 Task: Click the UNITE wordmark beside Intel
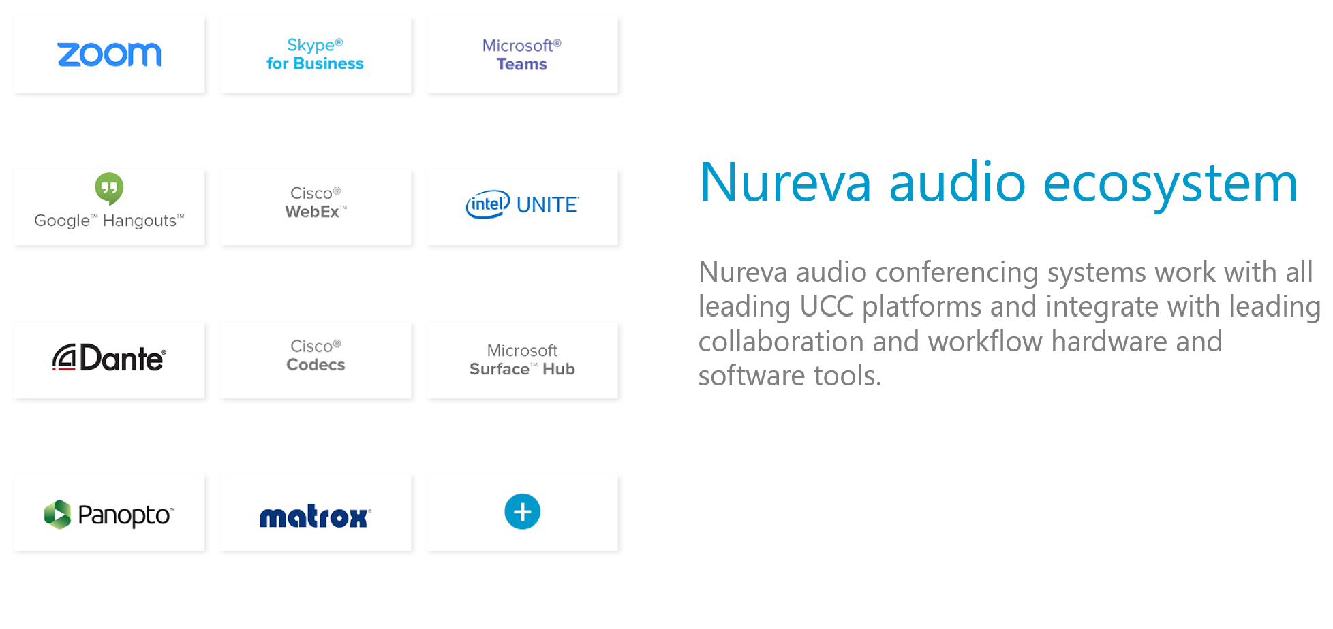coord(547,205)
